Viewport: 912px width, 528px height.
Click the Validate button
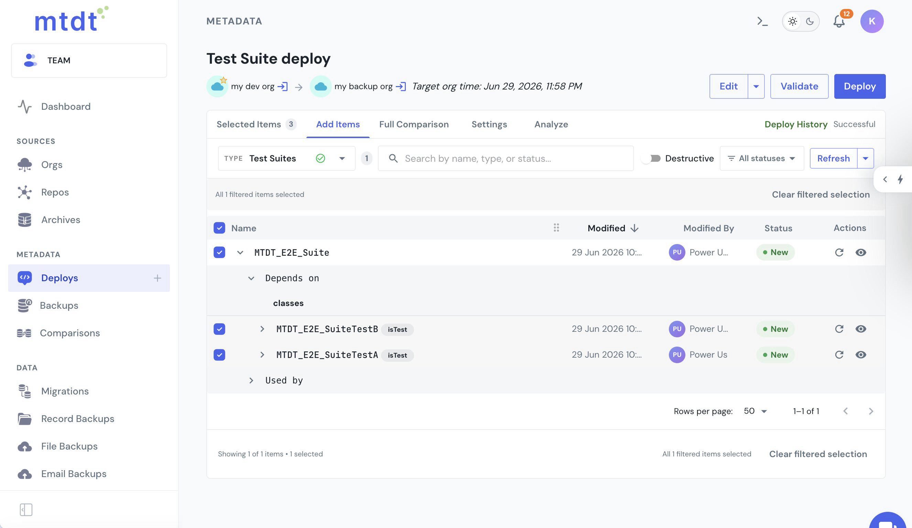click(799, 86)
